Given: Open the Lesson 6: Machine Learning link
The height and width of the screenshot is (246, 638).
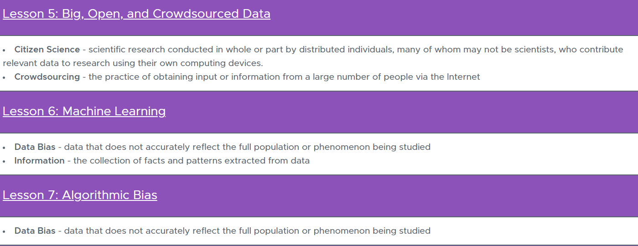Looking at the screenshot, I should coord(84,112).
